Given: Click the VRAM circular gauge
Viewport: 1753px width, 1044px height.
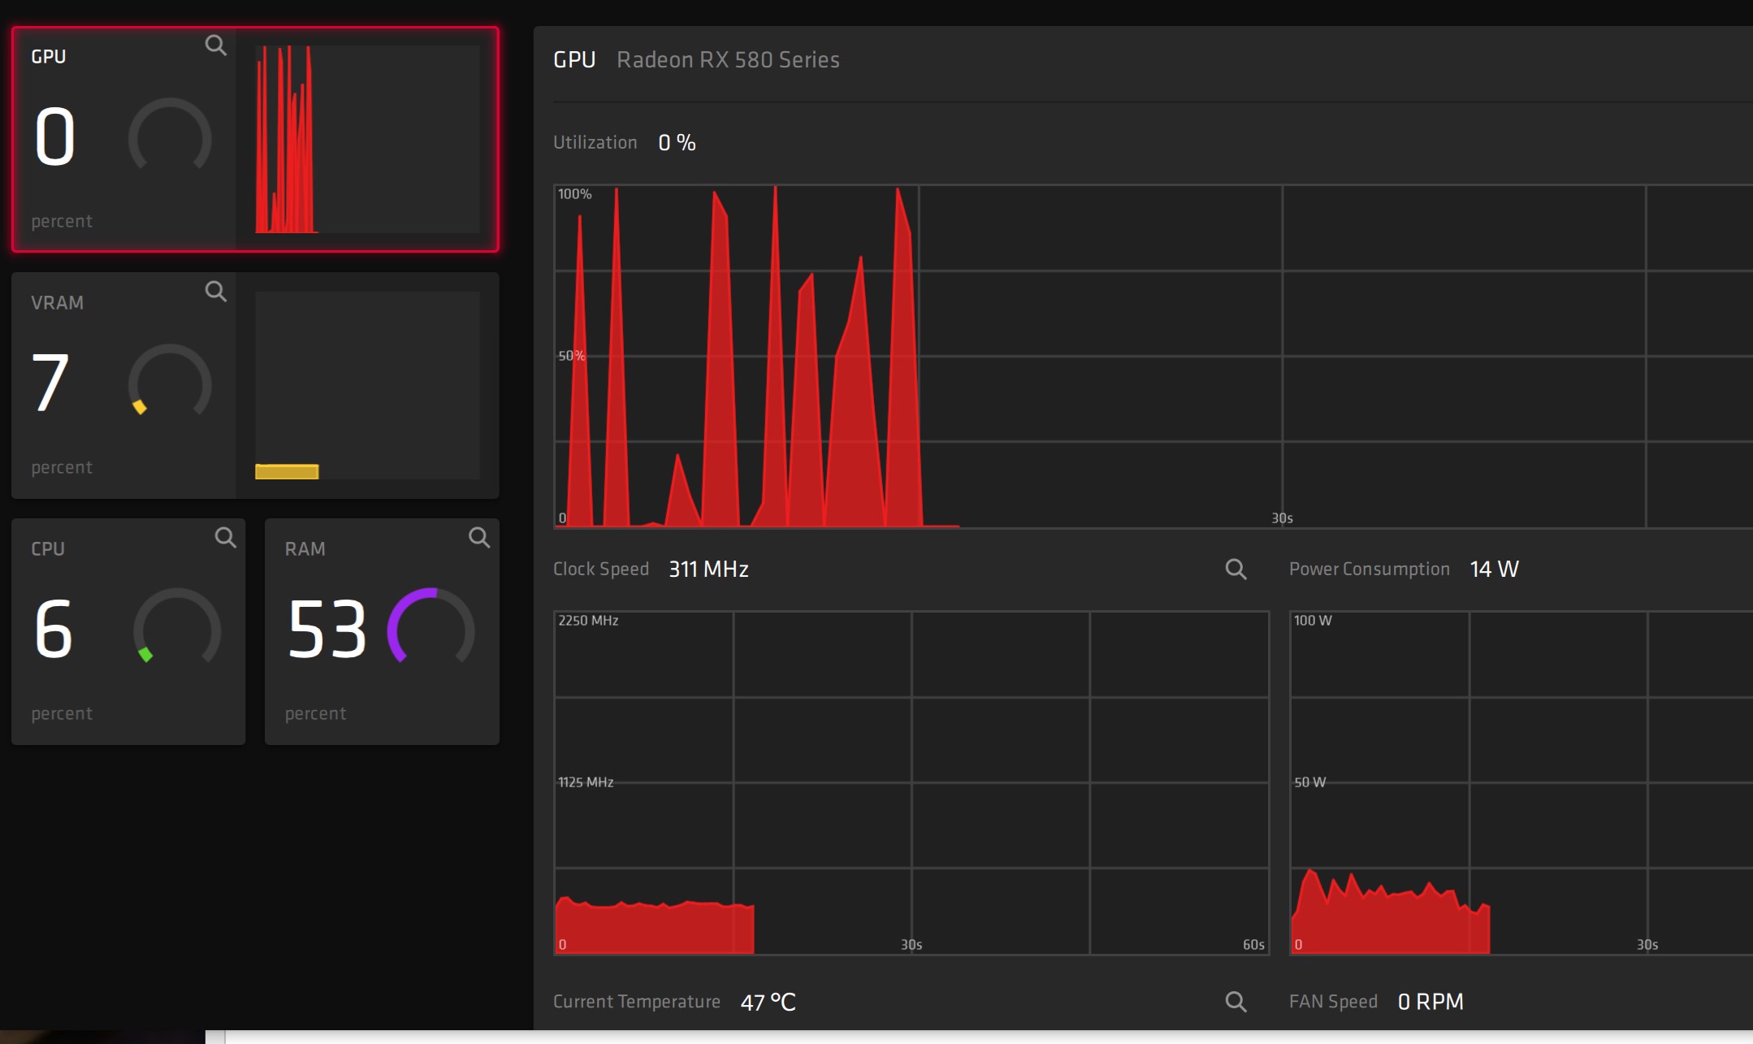Looking at the screenshot, I should [170, 381].
